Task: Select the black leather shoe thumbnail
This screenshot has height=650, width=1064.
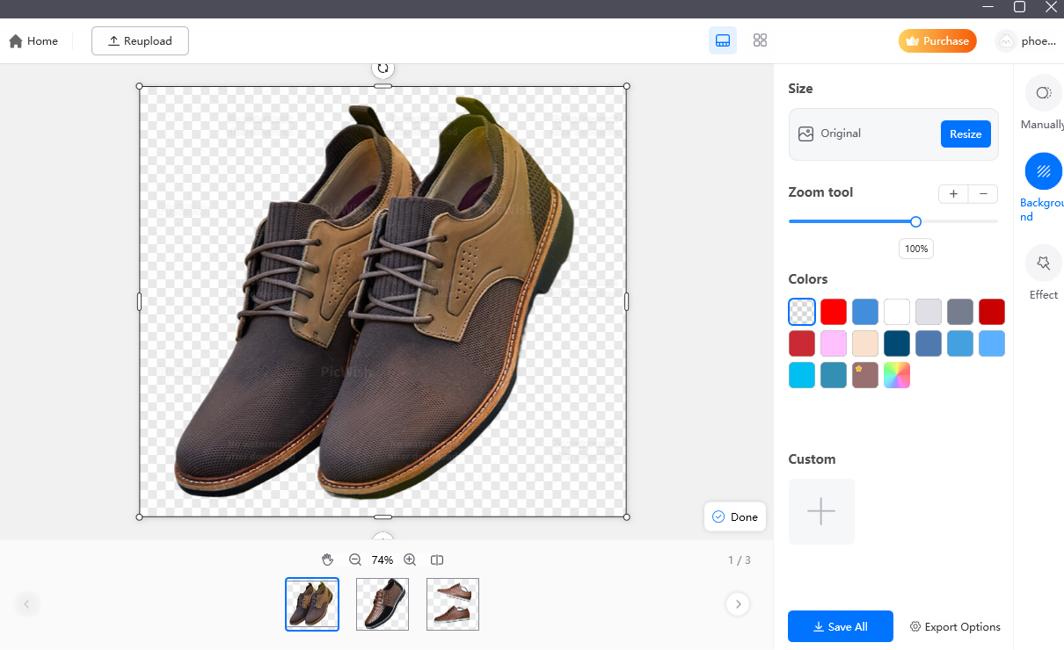Action: point(383,604)
